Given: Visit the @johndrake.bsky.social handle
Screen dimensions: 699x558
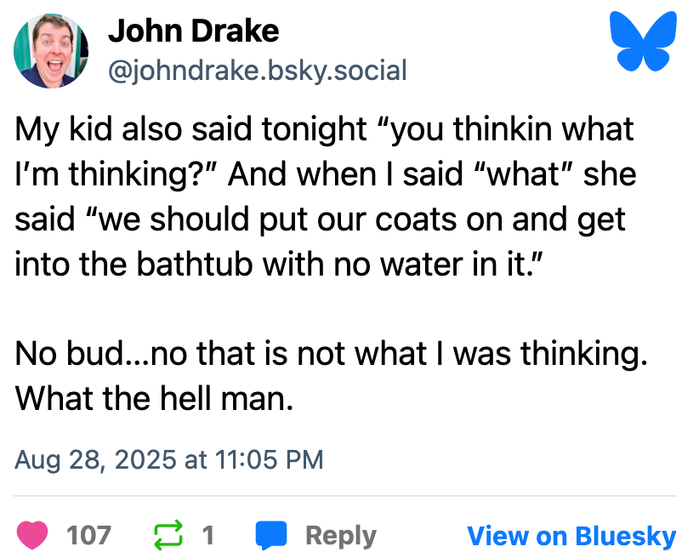Looking at the screenshot, I should (x=257, y=70).
